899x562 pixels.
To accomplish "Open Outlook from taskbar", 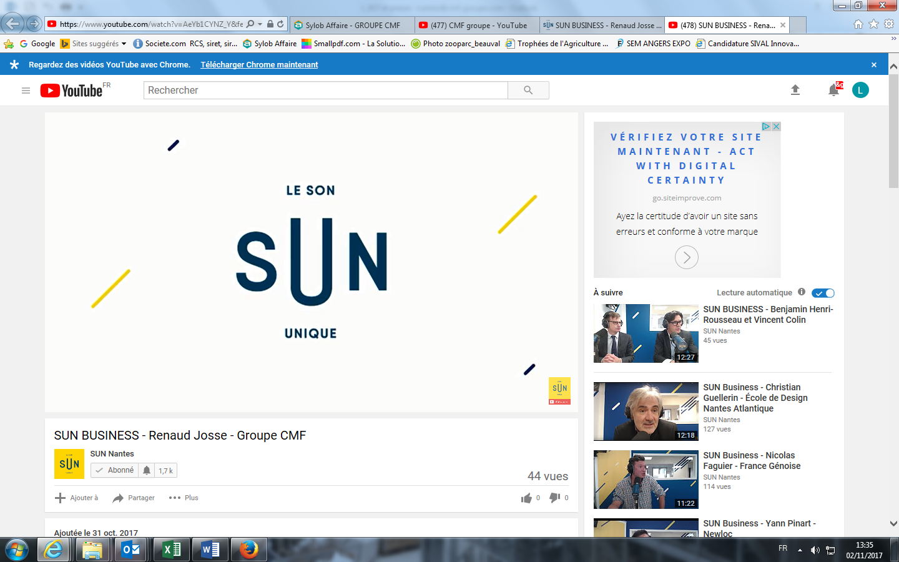I will (132, 550).
